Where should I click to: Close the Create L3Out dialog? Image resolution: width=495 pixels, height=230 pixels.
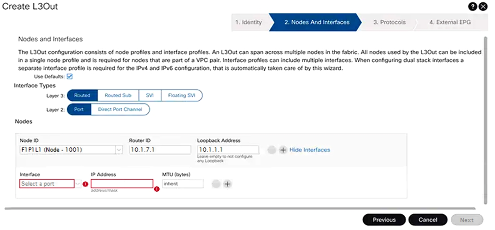coord(483,6)
